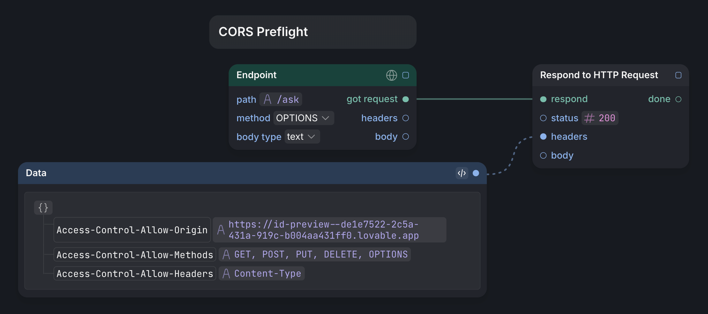Image resolution: width=708 pixels, height=314 pixels.
Task: Click the got request label
Action: (x=372, y=99)
